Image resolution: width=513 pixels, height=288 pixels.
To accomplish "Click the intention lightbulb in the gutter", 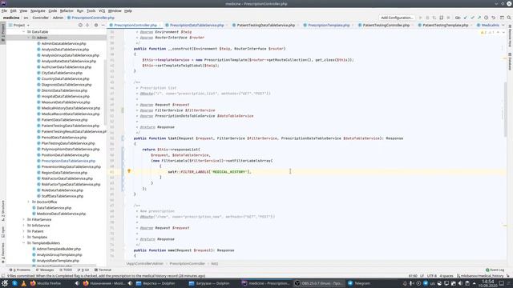I will coord(129,171).
